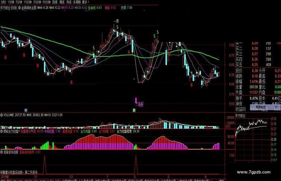Click the VOLUME: 20727.50 readout
281x181 pixels.
click(14, 115)
